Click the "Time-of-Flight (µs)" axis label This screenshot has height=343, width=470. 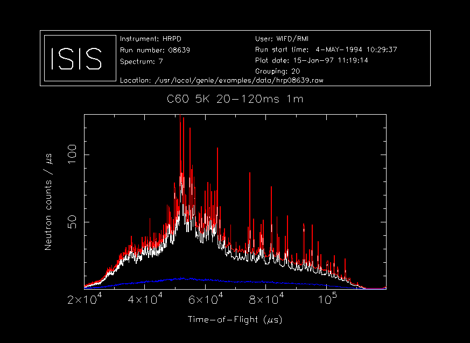click(235, 320)
